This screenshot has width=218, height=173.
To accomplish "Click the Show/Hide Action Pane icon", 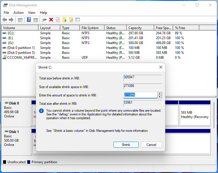I will tap(36, 20).
